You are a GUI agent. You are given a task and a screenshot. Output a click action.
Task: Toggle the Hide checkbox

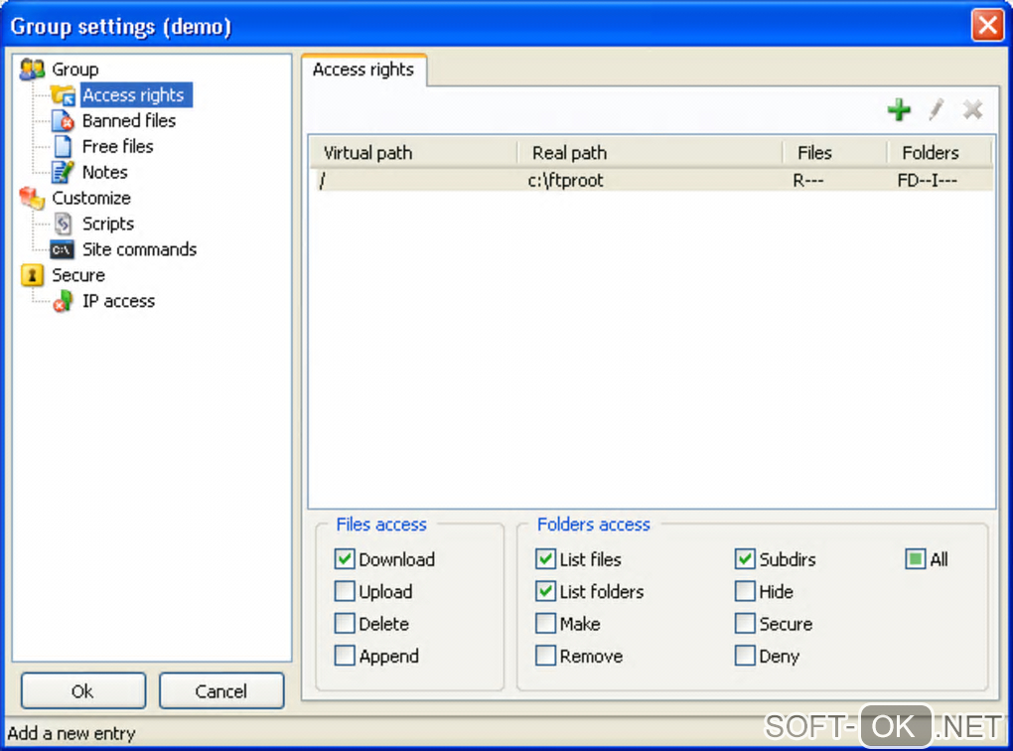[745, 591]
